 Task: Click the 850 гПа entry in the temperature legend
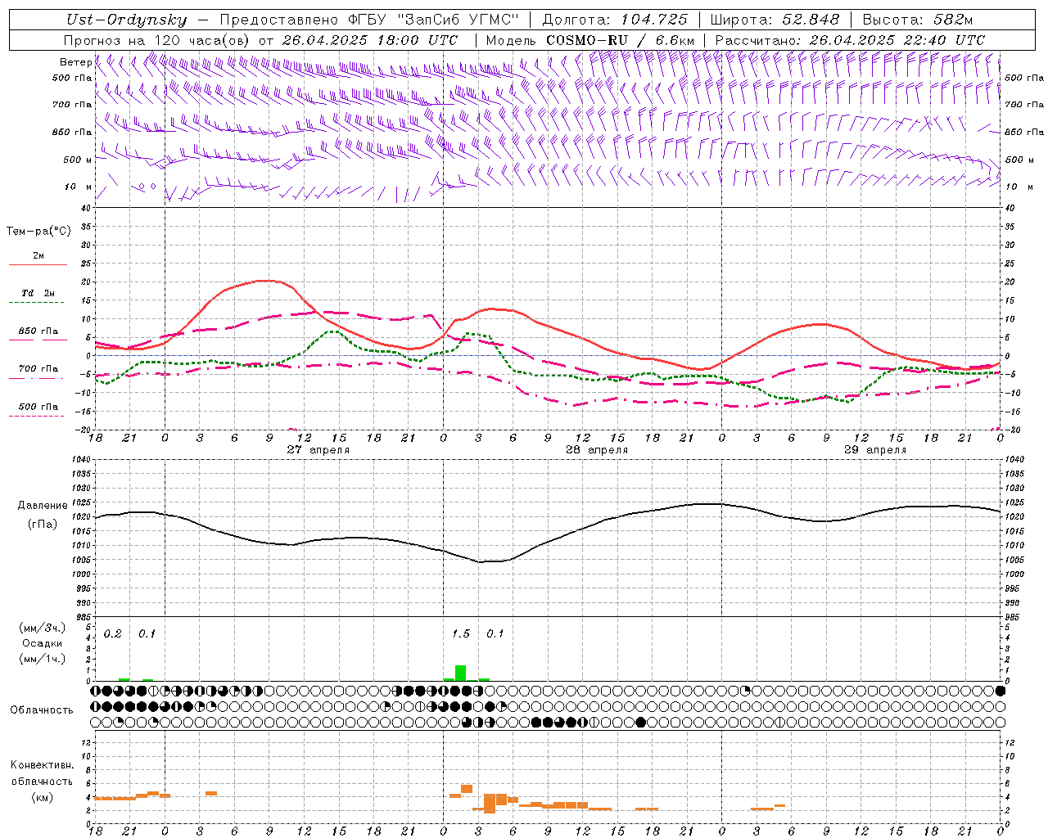click(x=38, y=332)
